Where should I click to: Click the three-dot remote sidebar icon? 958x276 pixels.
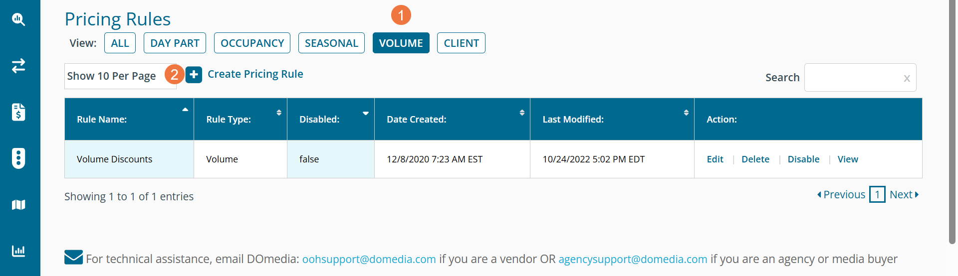point(18,158)
